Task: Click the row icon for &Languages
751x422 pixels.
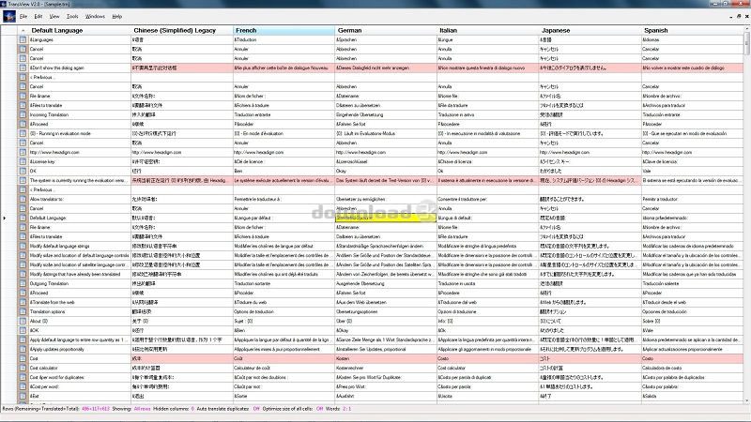Action: point(23,39)
